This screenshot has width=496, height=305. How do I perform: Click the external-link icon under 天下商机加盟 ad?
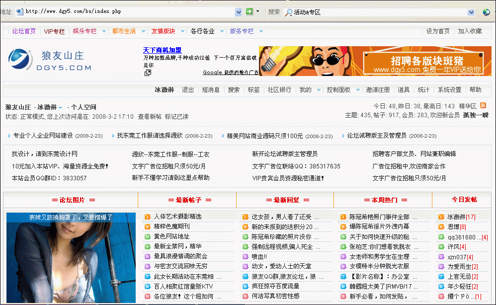[x=148, y=73]
